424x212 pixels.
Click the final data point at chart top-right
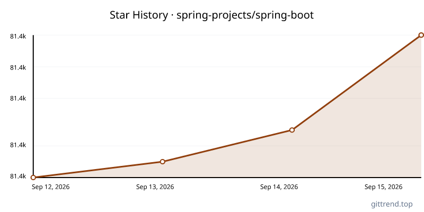coord(421,35)
